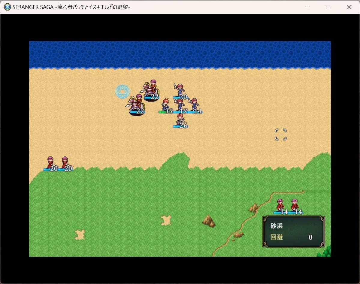Click the STRANGER SAGA globe icon in title bar
The width and height of the screenshot is (360, 284).
click(x=7, y=7)
